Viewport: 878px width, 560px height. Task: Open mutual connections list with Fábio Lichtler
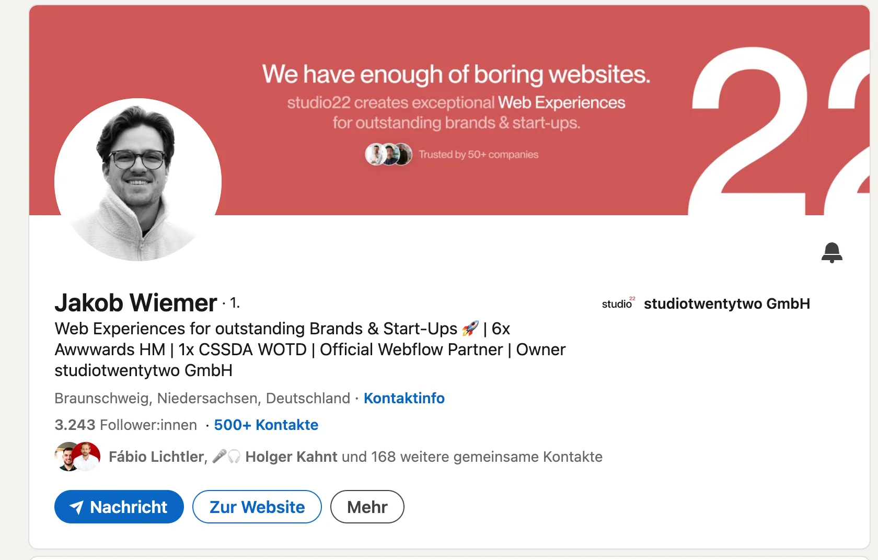point(355,457)
